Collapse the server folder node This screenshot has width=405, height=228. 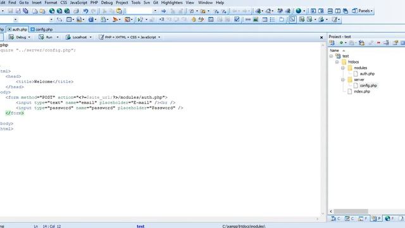coord(343,80)
